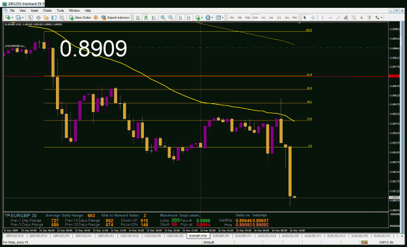Expand the New Chart dropdown arrow
This screenshot has width=407, height=247.
pos(12,18)
